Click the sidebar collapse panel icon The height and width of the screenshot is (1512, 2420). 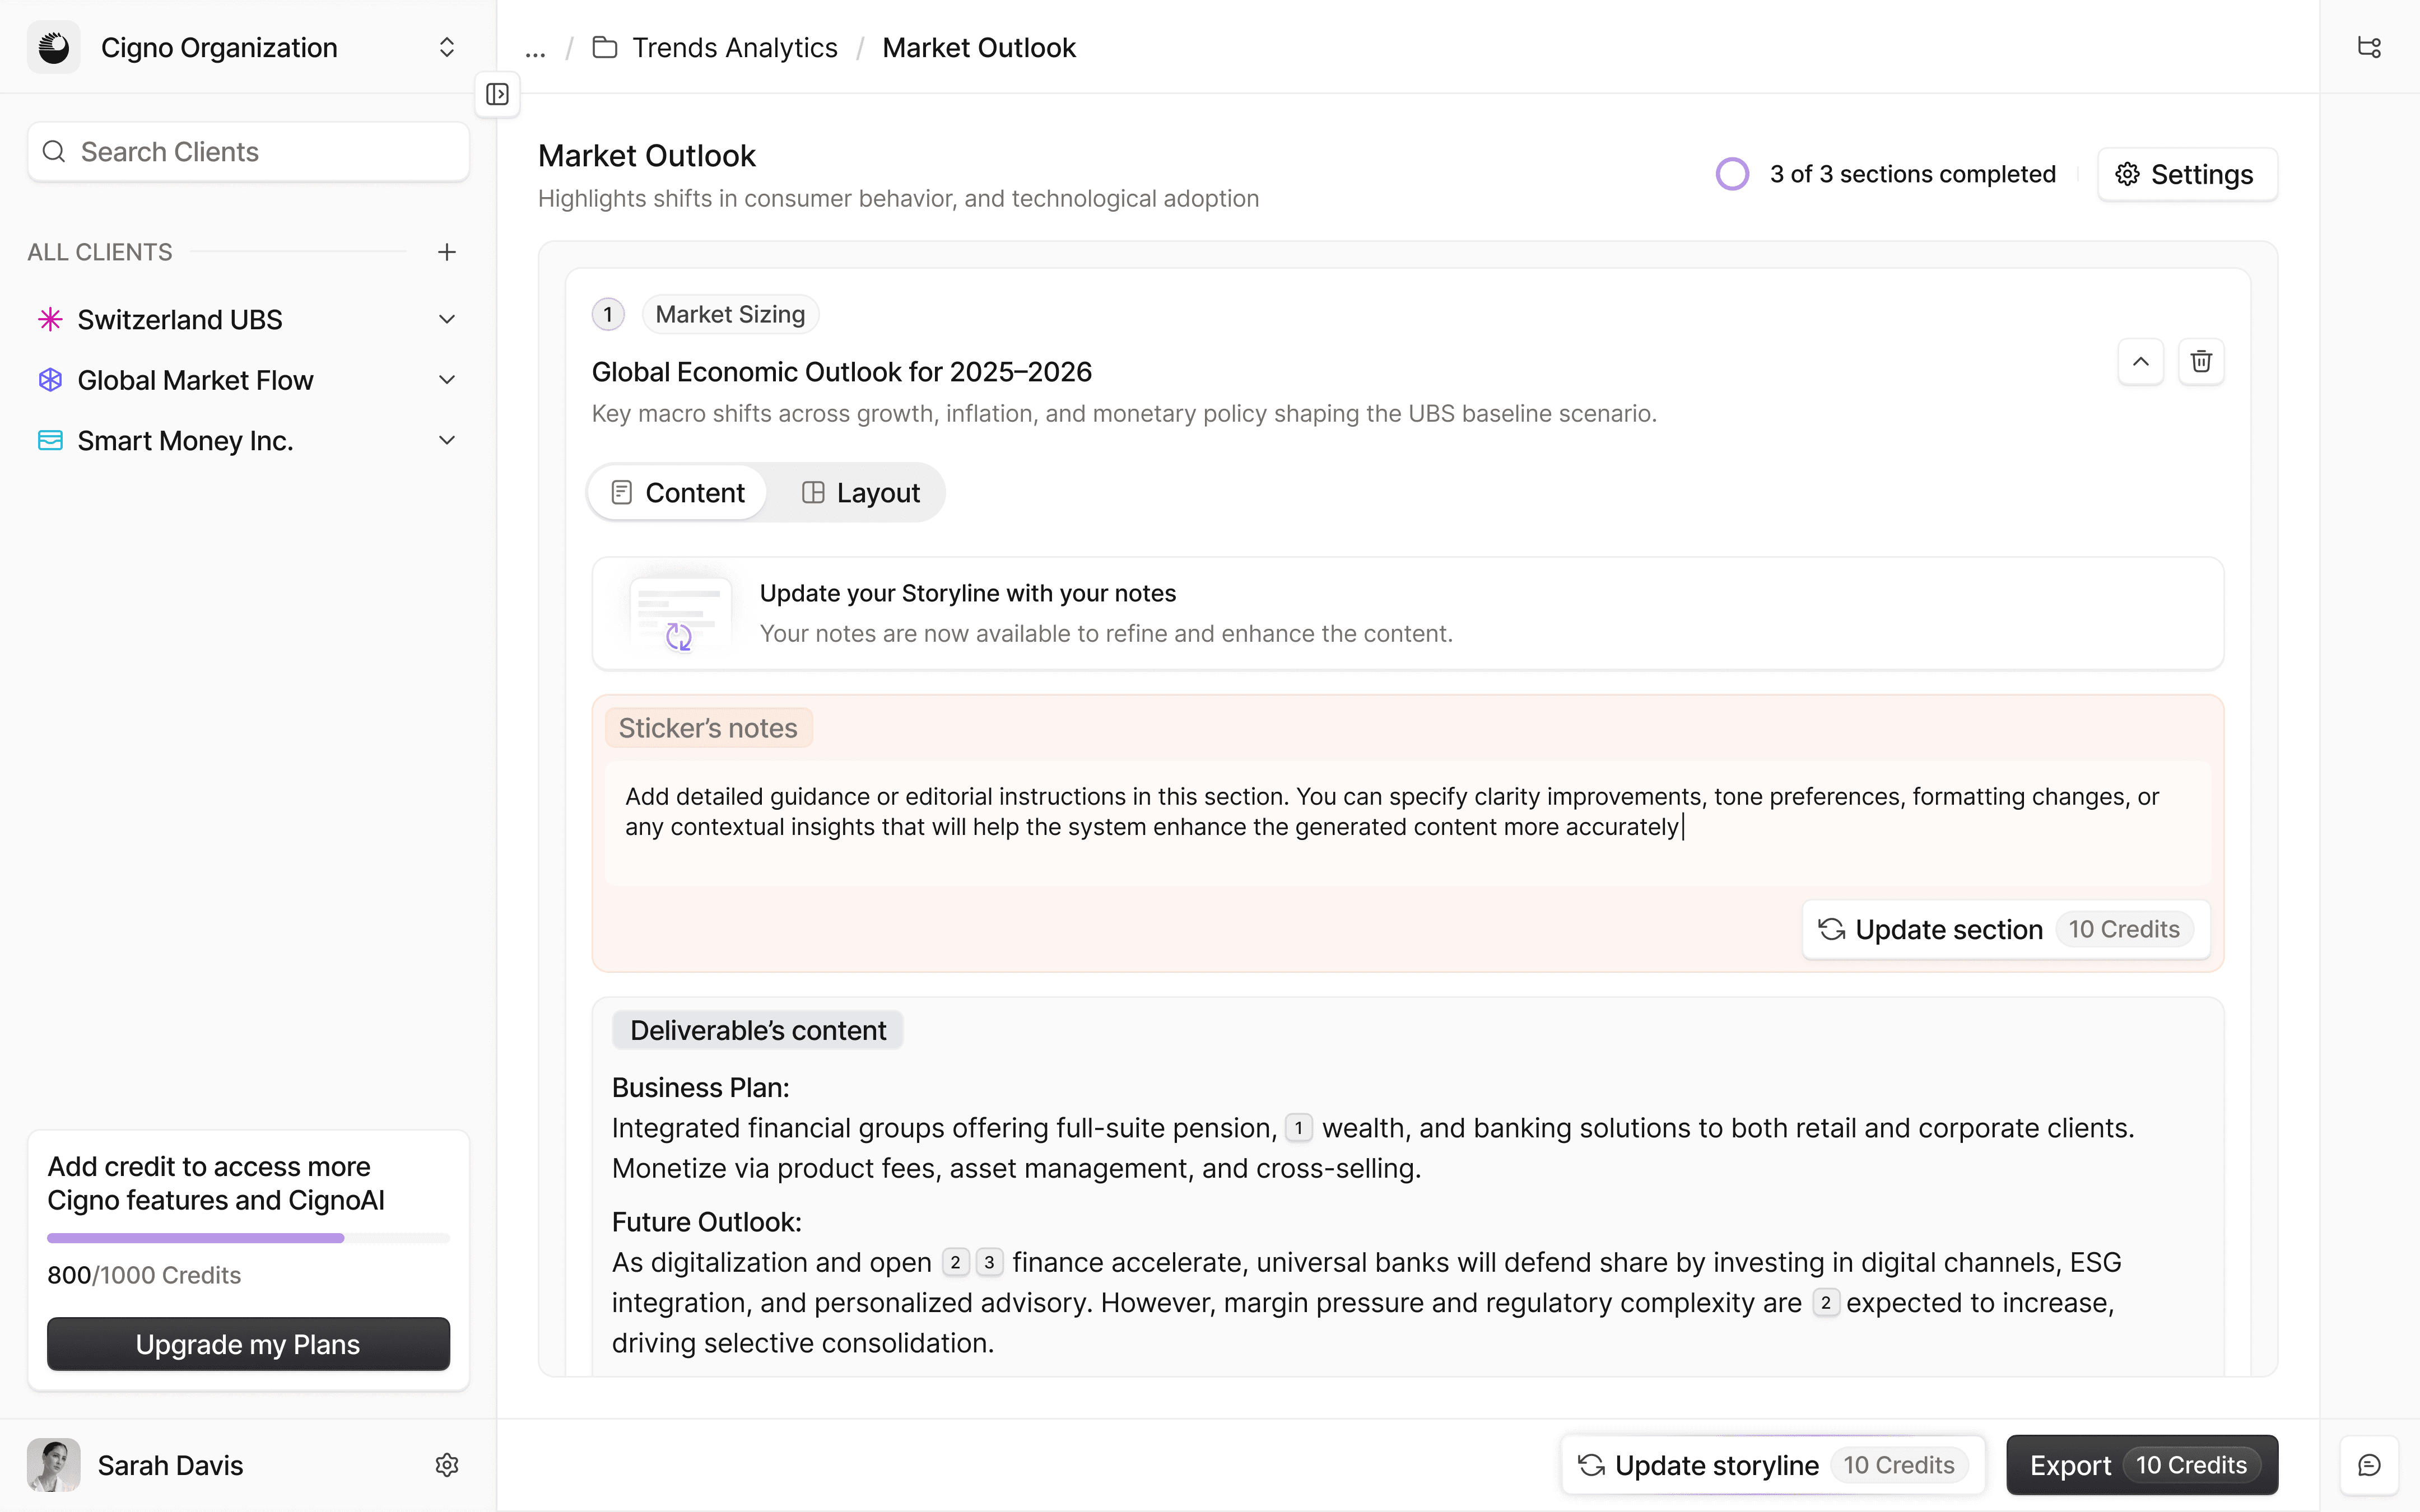coord(497,94)
